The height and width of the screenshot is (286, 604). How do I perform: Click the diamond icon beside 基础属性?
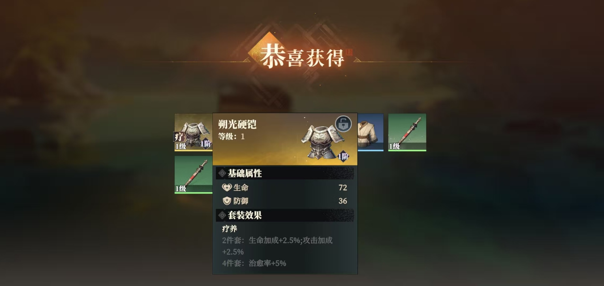222,174
